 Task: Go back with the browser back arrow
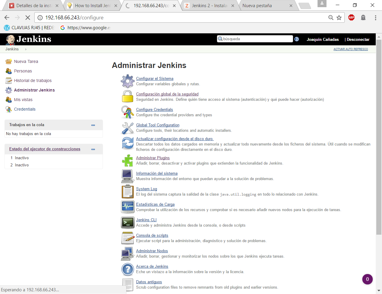tap(7, 18)
